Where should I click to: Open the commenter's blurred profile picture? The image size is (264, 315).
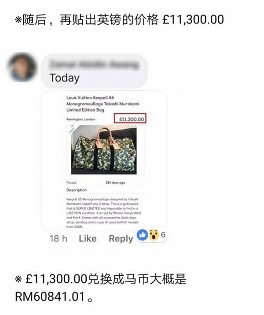[x=22, y=67]
